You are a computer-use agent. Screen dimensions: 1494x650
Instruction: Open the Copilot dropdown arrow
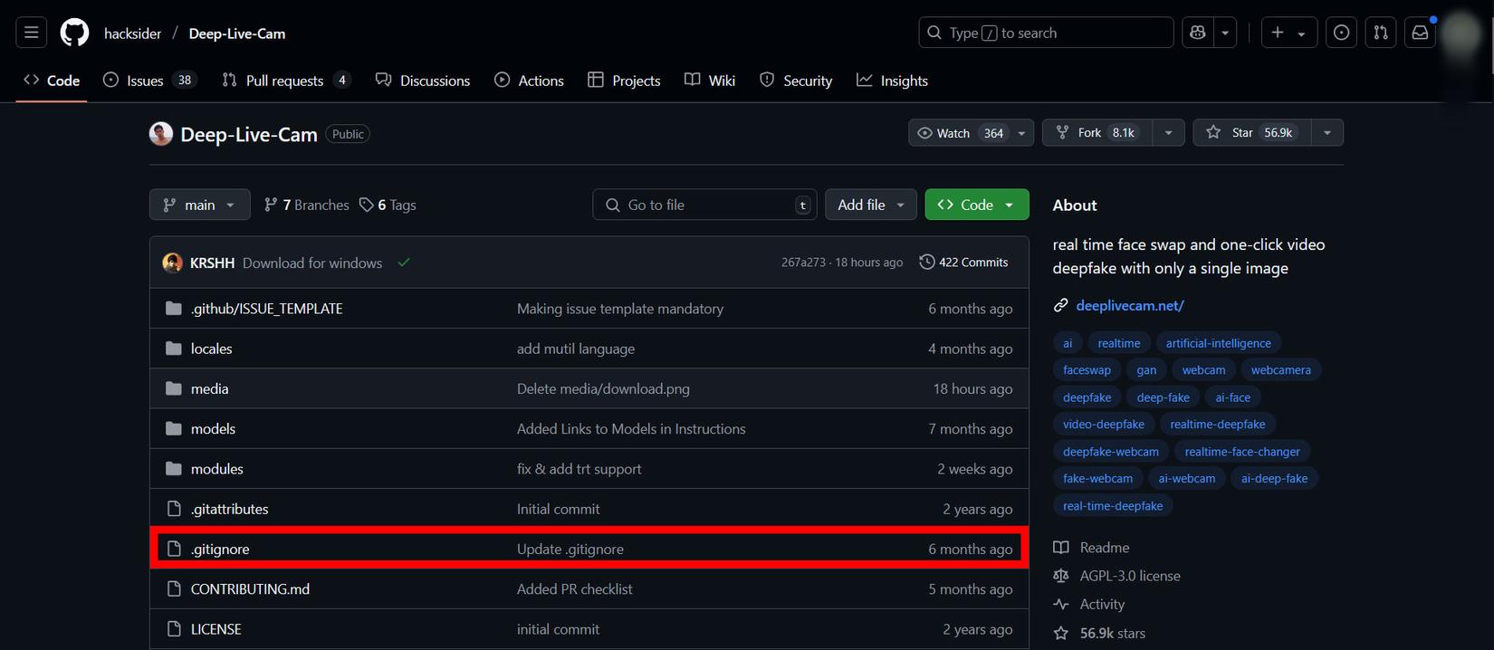coord(1225,33)
